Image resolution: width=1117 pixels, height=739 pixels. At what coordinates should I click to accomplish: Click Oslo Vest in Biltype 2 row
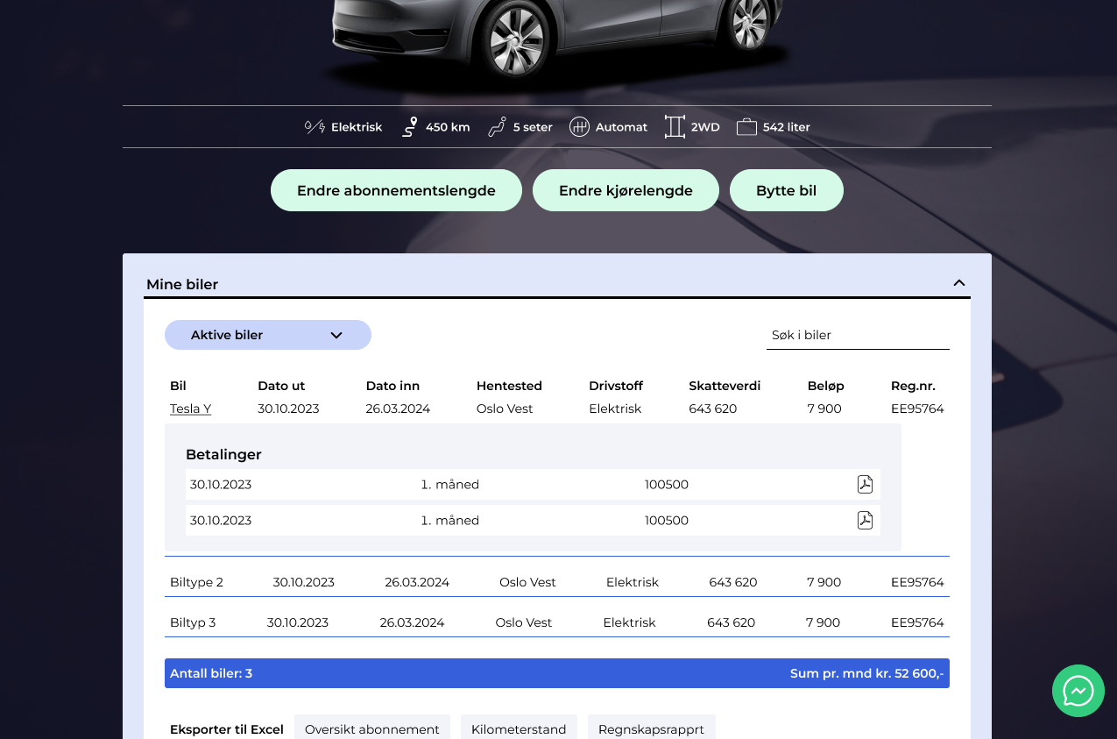(x=527, y=582)
